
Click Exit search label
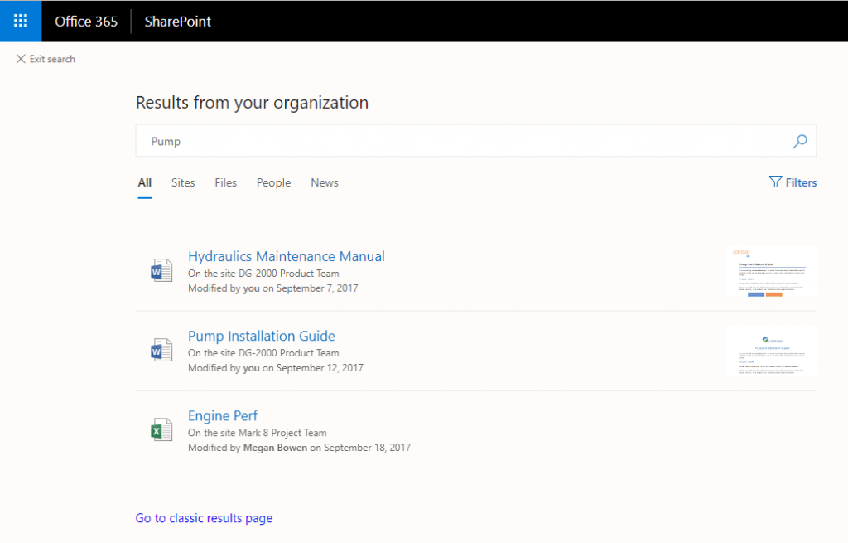click(x=52, y=59)
